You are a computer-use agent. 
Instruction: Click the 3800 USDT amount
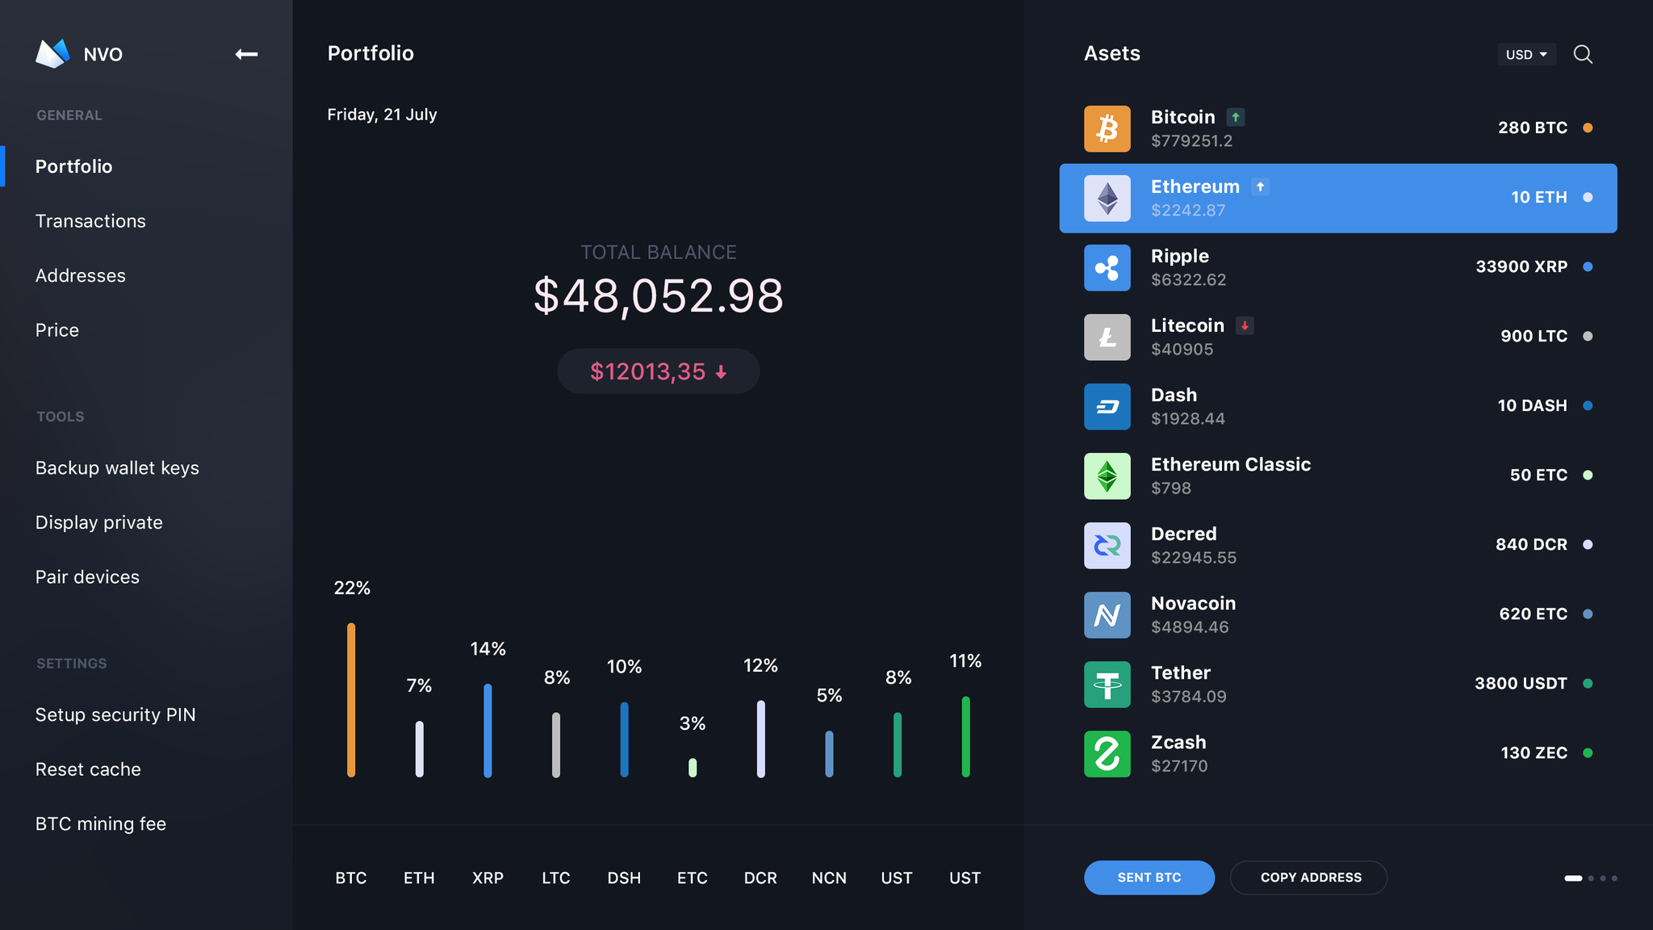tap(1521, 683)
